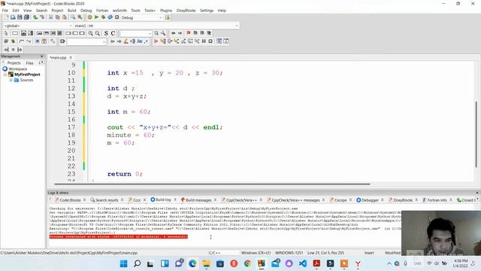Click the S source-toggle icon
481x271 pixels.
[x=106, y=33]
